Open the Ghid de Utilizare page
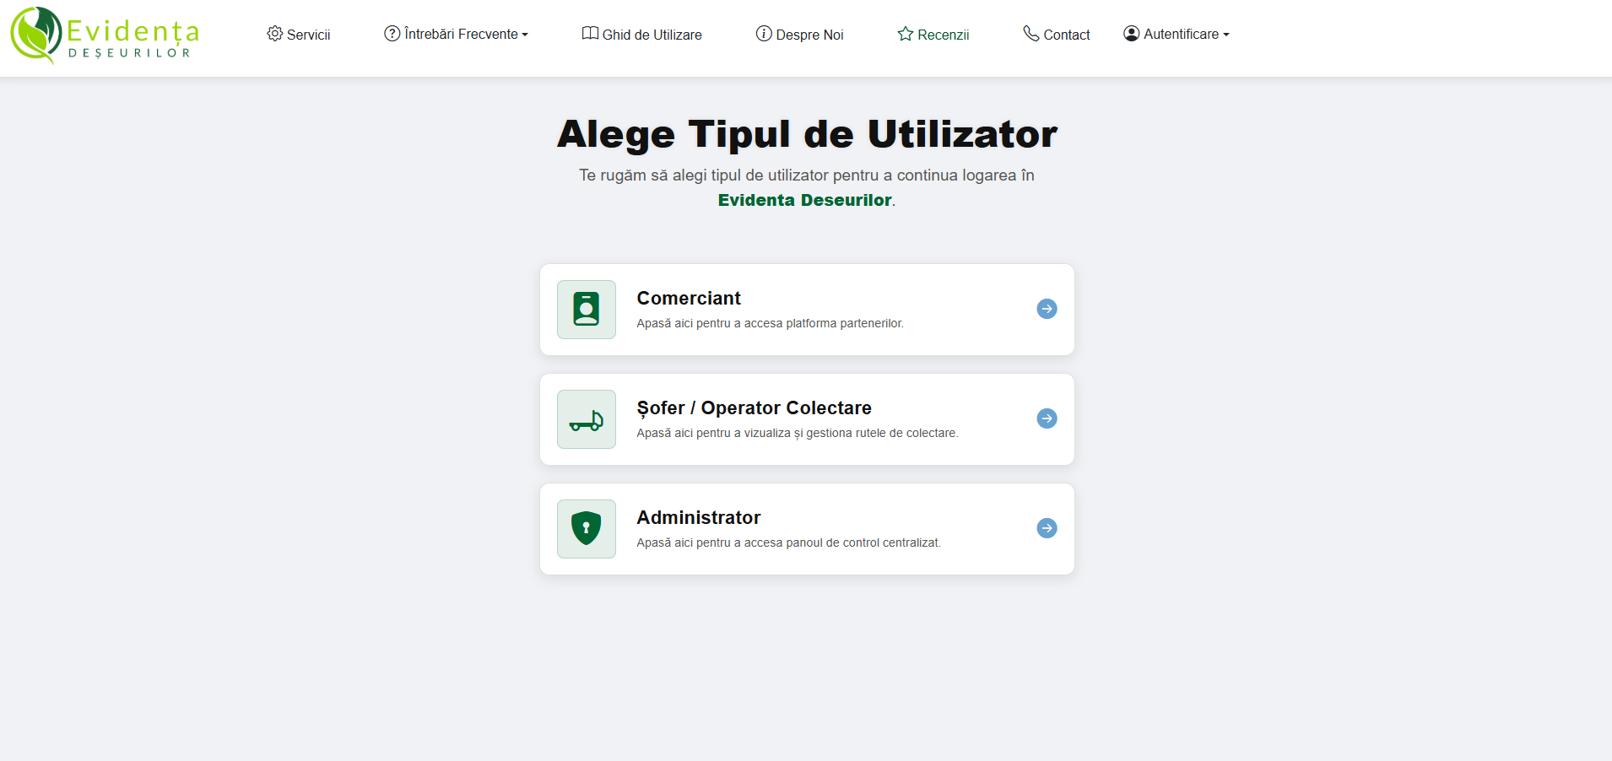 (642, 35)
